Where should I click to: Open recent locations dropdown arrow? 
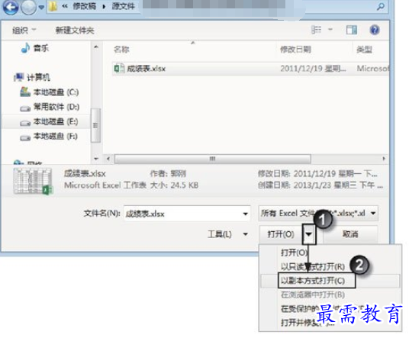coord(41,8)
